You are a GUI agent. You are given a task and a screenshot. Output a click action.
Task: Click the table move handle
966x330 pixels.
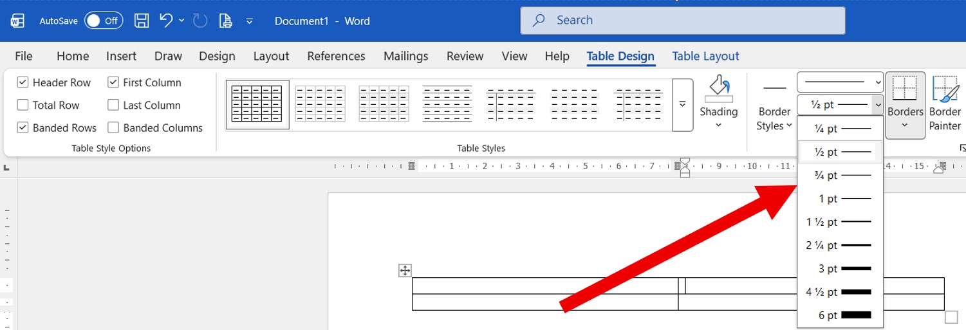click(405, 270)
